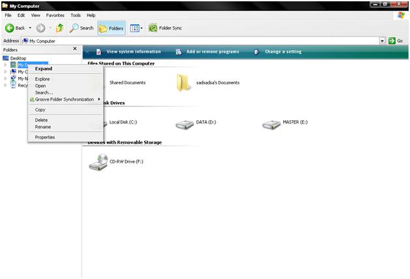This screenshot has height=279, width=410.
Task: Select the DATA (D:) drive icon
Action: [x=185, y=125]
